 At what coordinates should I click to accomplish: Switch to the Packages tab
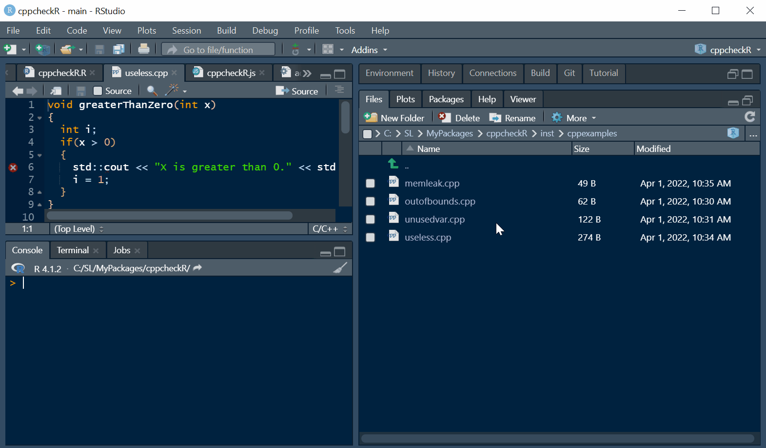[x=446, y=99]
